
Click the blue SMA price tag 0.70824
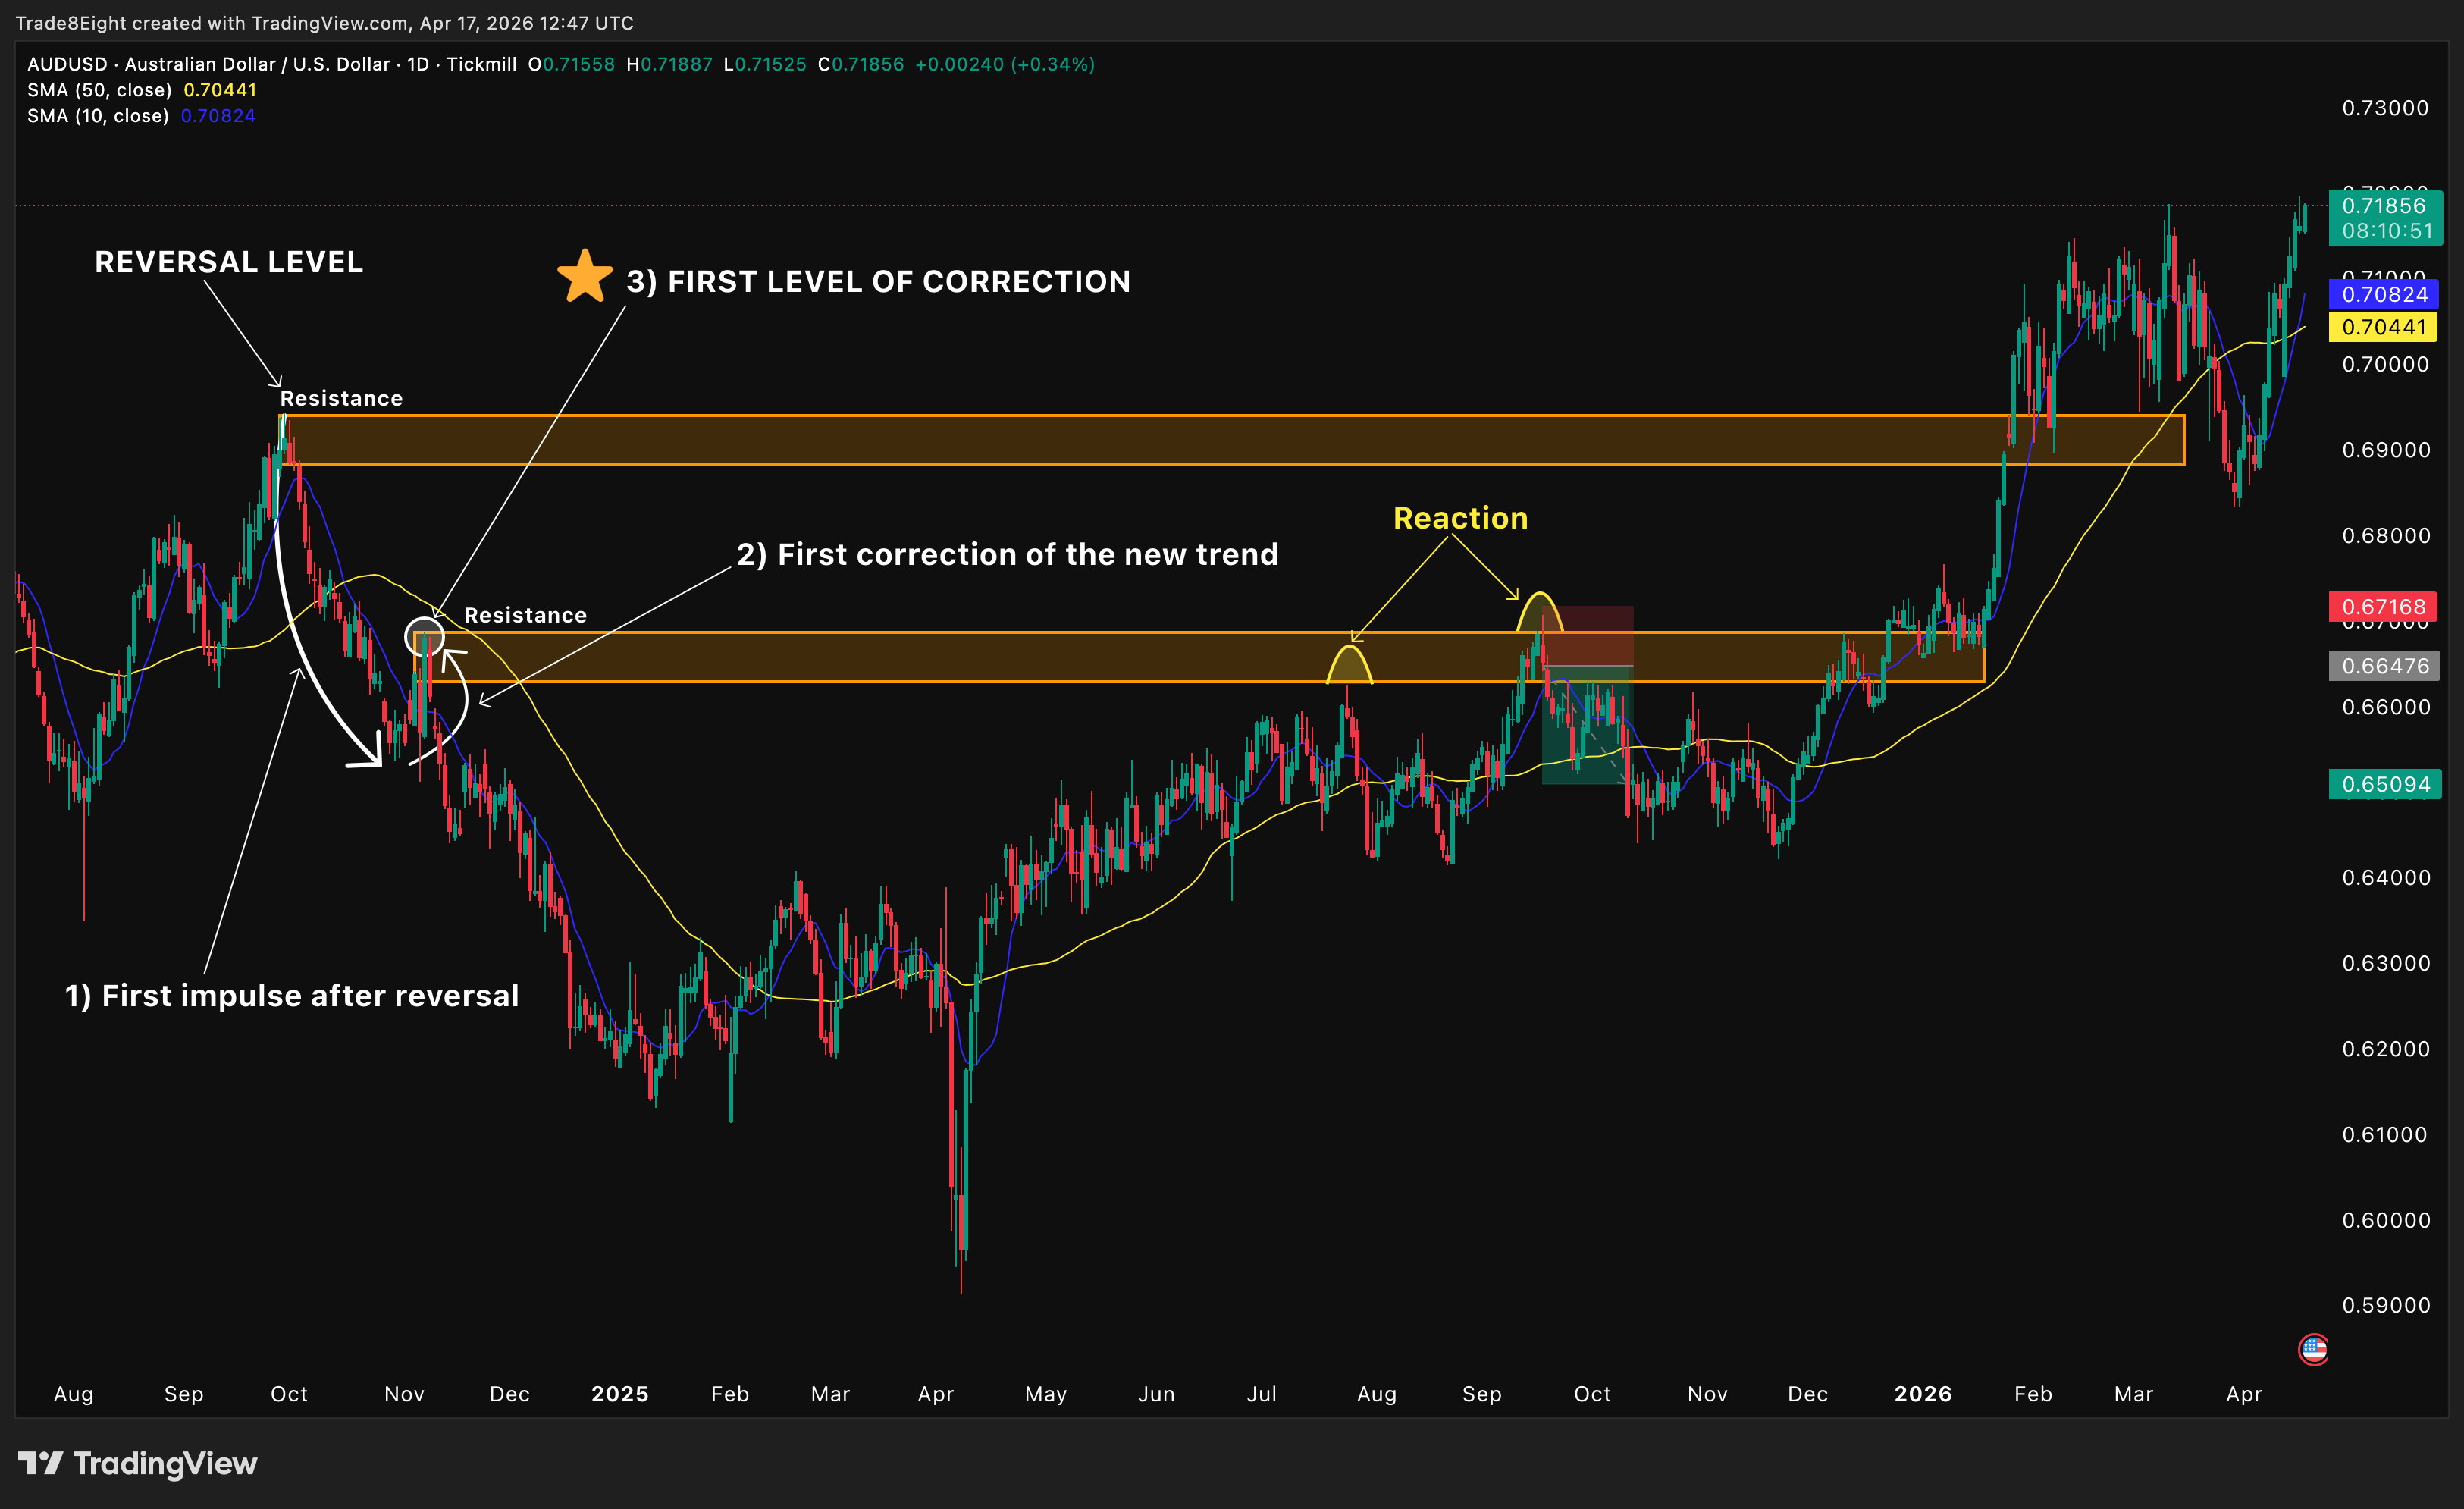tap(2384, 294)
